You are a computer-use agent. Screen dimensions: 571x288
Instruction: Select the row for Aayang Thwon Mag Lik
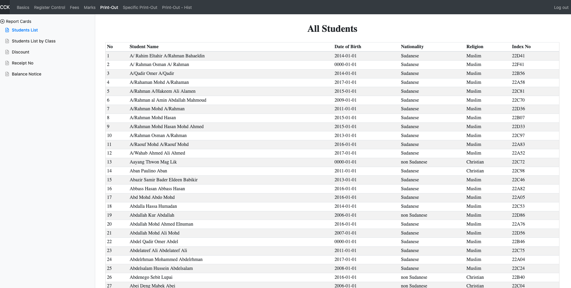pyautogui.click(x=153, y=162)
